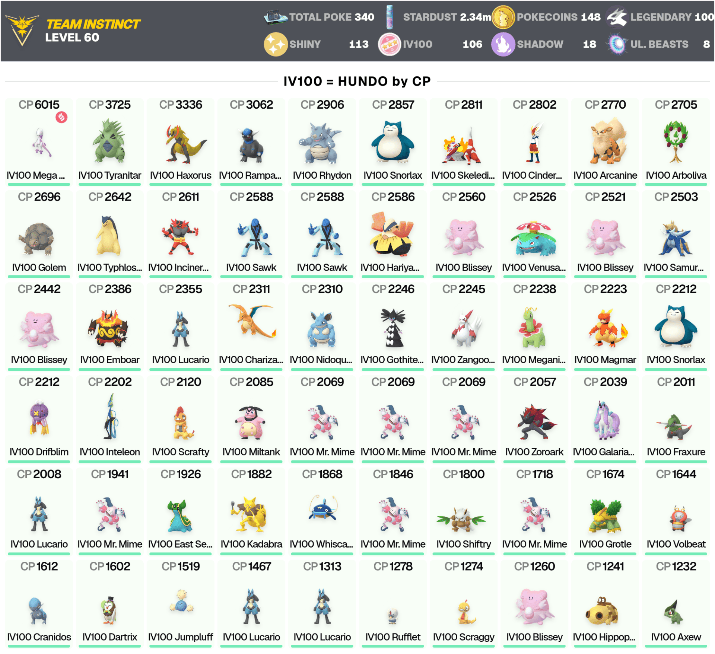
Task: Click the 'CP 6015' value
Action: [39, 105]
